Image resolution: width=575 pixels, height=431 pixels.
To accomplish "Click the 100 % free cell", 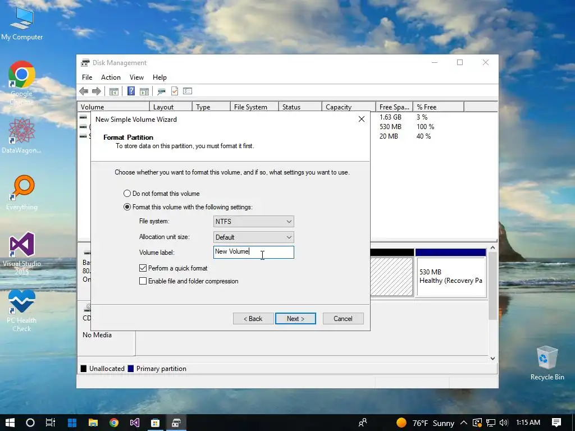I will (426, 127).
